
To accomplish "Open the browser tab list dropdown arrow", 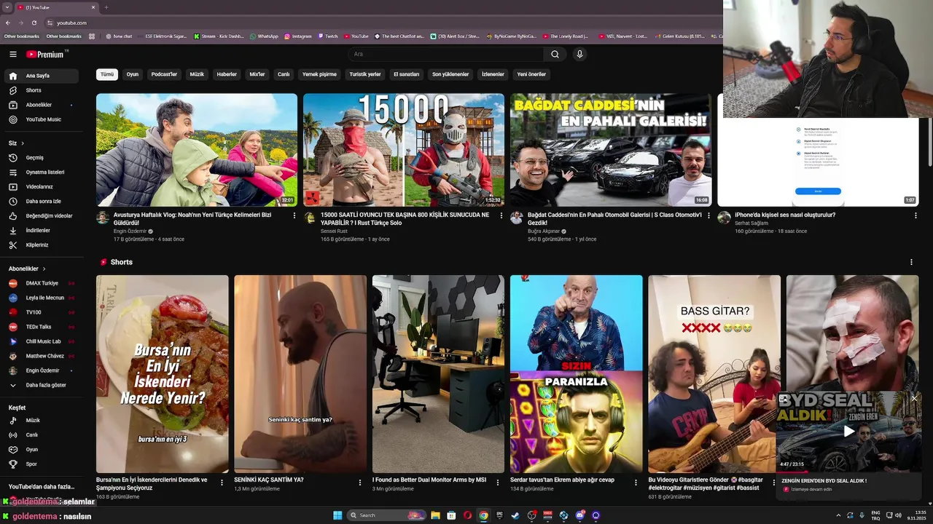I will 7,7.
